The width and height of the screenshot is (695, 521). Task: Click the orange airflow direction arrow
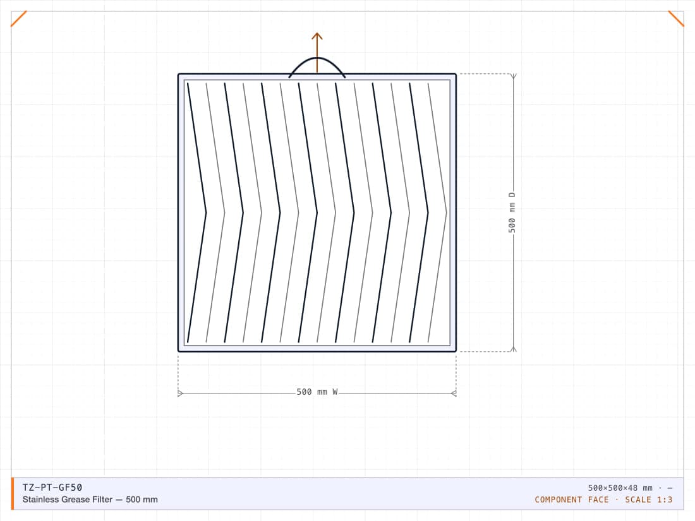click(x=317, y=52)
